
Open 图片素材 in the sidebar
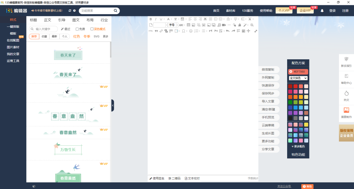[x=13, y=47]
